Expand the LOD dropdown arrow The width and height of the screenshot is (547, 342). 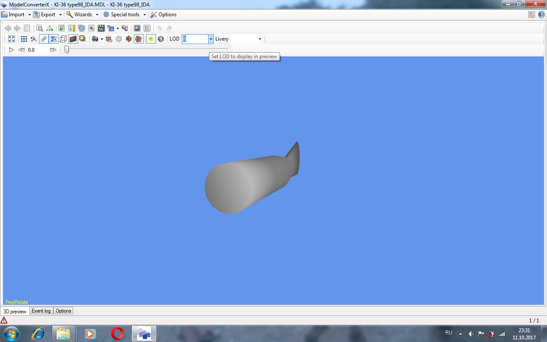tap(211, 39)
